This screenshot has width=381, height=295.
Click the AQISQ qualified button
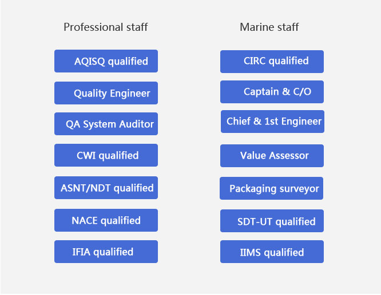point(106,61)
